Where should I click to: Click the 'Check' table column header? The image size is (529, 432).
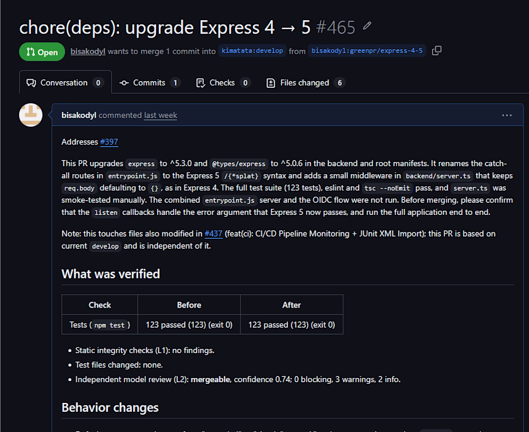coord(100,305)
